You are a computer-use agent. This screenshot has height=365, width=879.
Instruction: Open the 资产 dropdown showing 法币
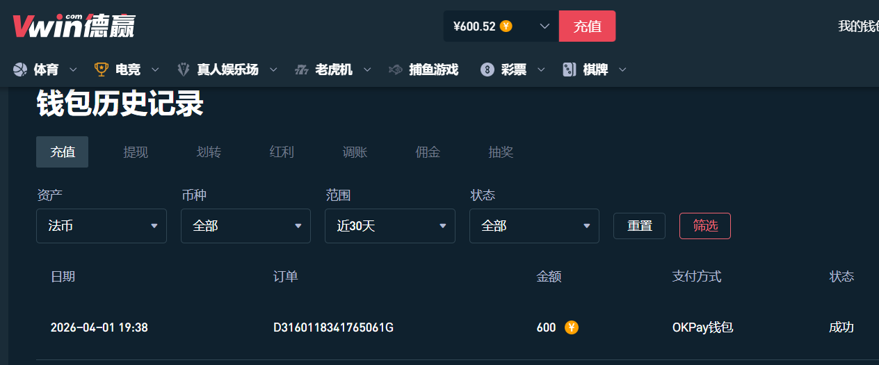coord(102,226)
